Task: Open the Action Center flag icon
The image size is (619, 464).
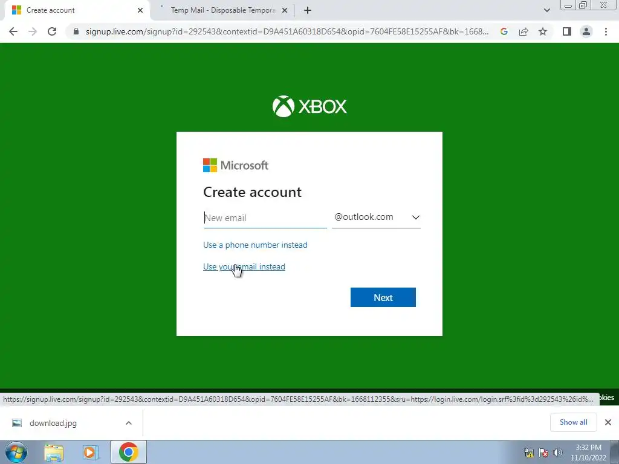Action: coord(543,453)
